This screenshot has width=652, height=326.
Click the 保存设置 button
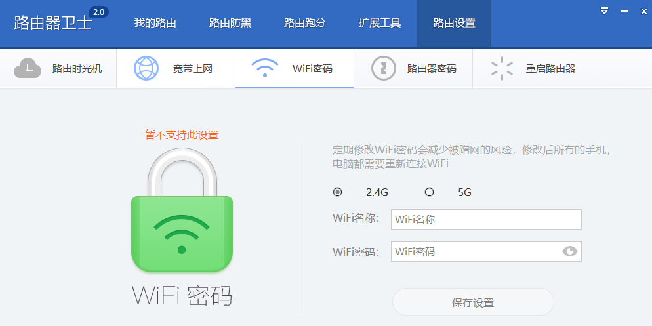point(473,302)
